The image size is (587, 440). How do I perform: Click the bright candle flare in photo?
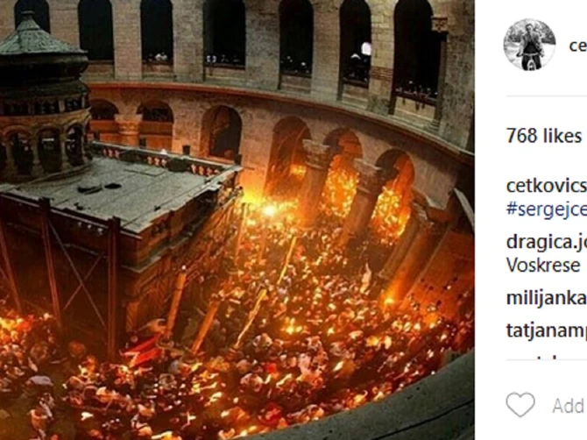coord(269,210)
